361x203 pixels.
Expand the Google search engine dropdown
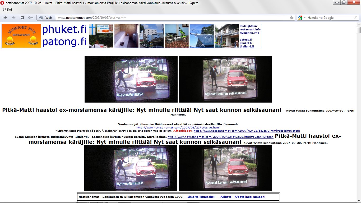pyautogui.click(x=304, y=18)
